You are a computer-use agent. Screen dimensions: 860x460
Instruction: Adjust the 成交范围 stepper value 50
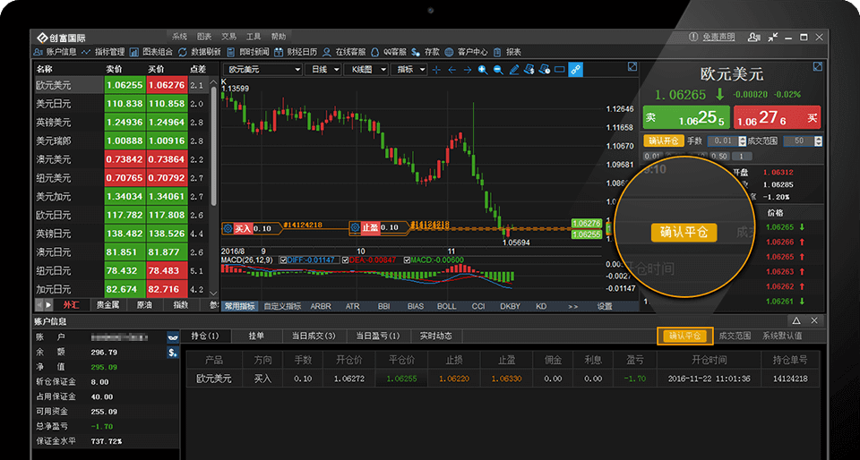818,141
